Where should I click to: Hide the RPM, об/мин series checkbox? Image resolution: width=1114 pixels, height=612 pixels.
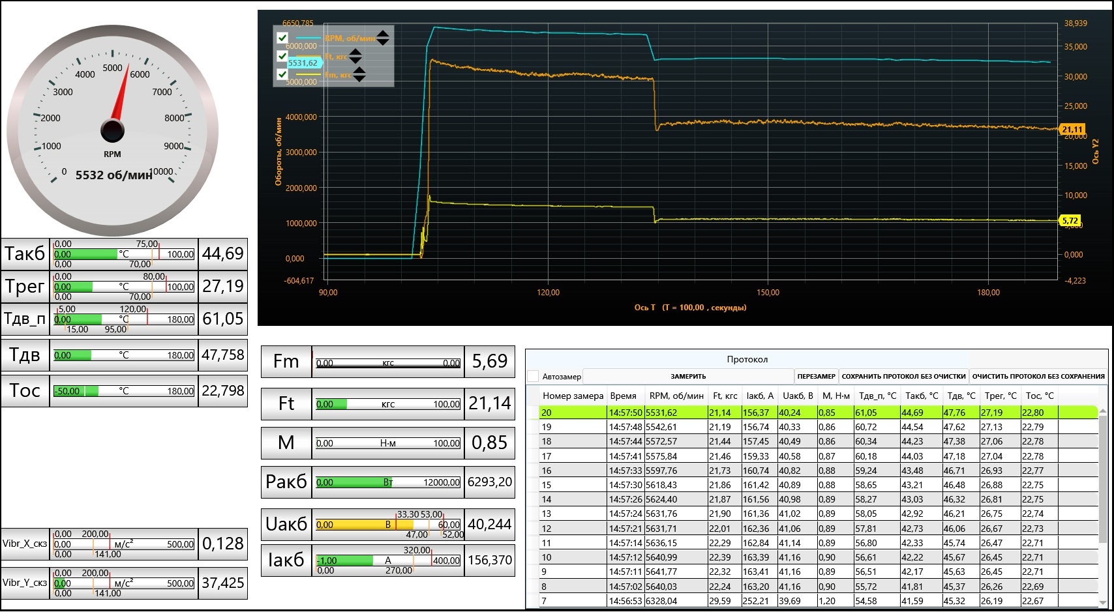pos(282,38)
